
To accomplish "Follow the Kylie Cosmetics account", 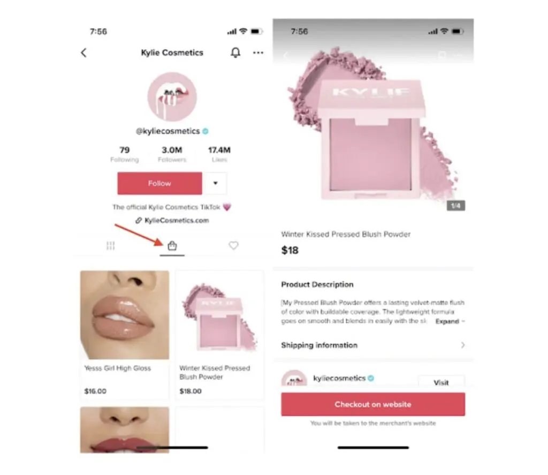I will 159,183.
